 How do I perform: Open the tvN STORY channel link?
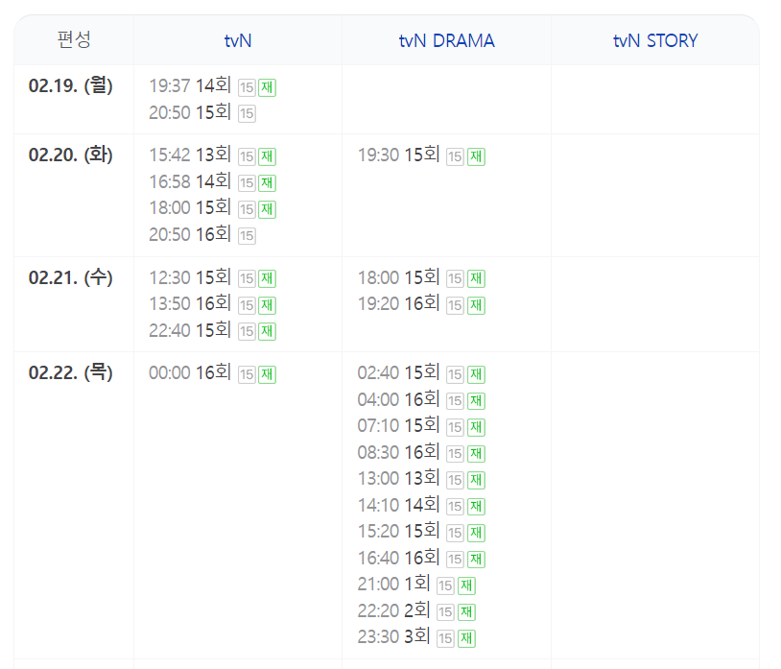click(655, 41)
